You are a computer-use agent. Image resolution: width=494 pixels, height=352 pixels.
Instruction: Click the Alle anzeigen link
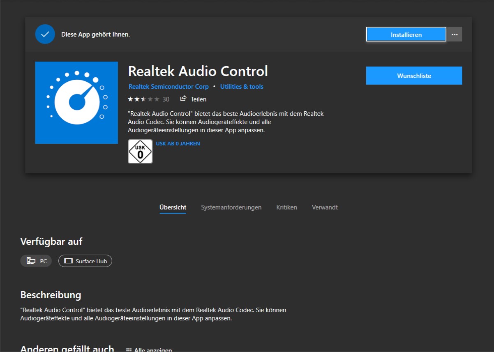click(149, 350)
